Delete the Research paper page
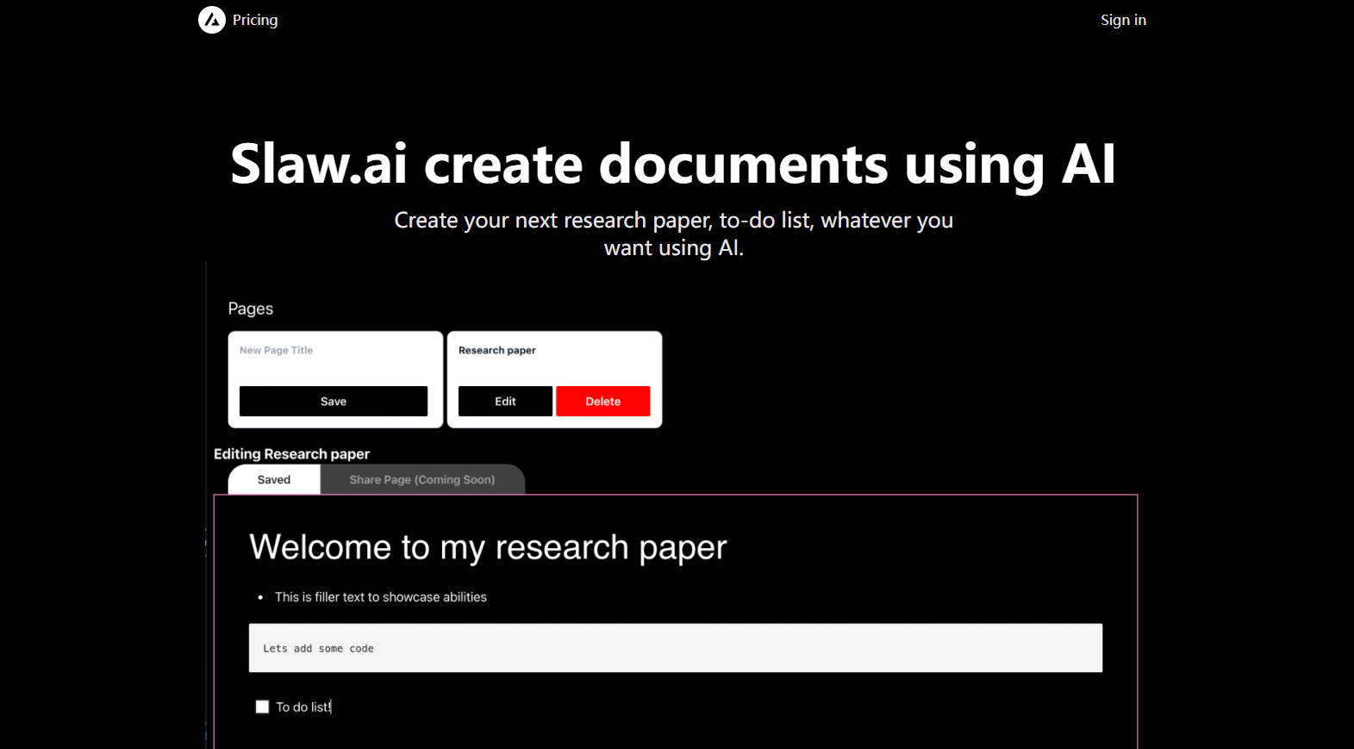Screen dimensions: 1354x749 603,402
